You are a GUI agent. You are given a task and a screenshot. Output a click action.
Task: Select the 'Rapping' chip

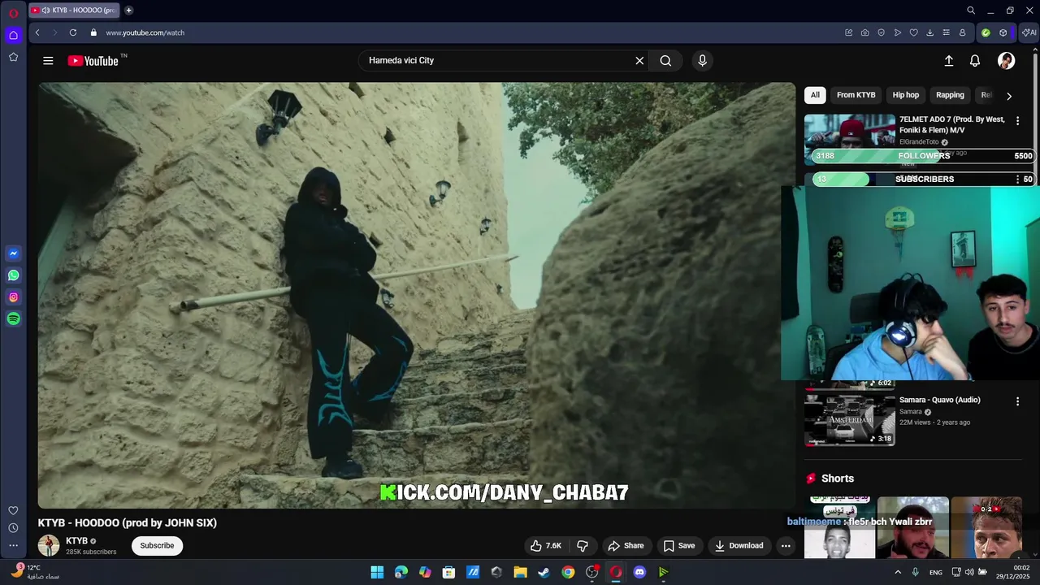(x=950, y=95)
